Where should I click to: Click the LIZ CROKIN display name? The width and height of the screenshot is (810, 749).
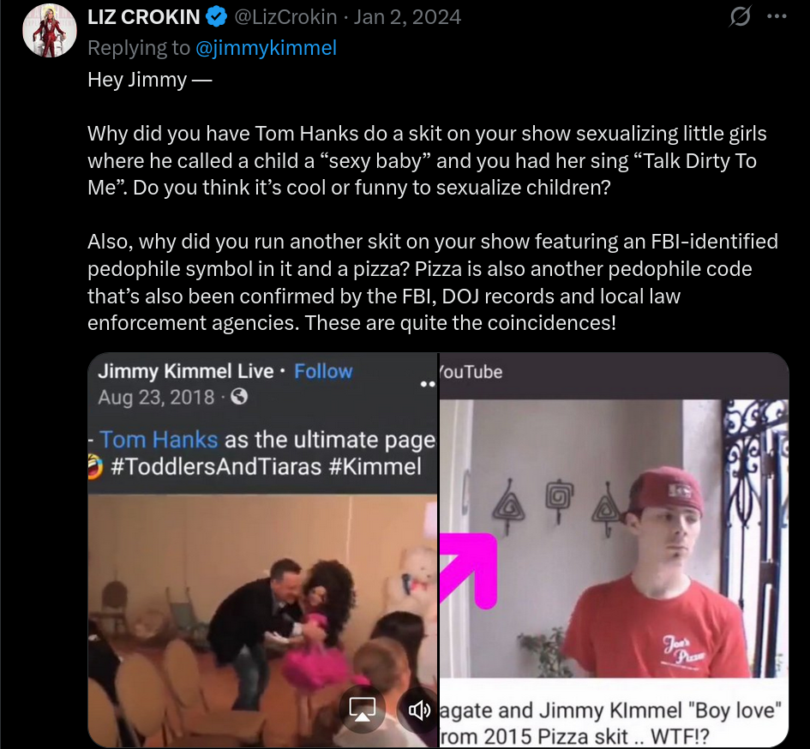tap(144, 17)
